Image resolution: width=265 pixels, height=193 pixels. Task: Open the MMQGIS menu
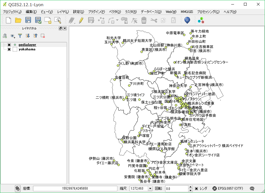[187, 12]
